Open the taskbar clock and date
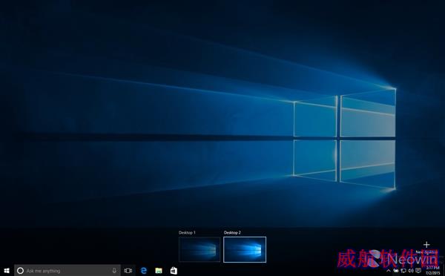 (432, 271)
